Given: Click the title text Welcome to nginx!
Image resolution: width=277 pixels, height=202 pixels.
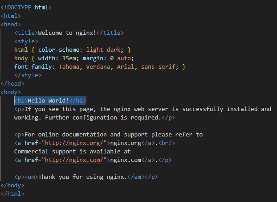Looking at the screenshot, I should (x=67, y=33).
